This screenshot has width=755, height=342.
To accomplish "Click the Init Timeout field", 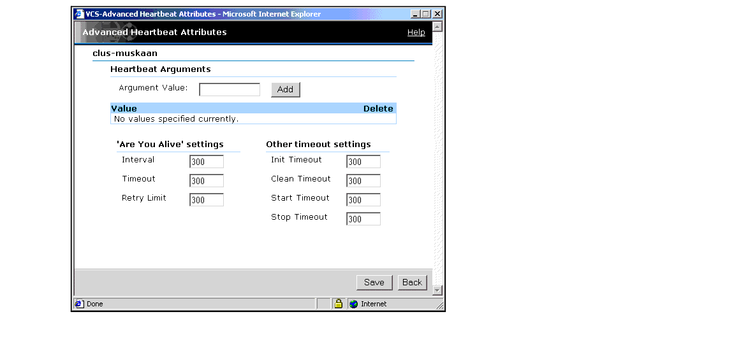I will click(363, 162).
